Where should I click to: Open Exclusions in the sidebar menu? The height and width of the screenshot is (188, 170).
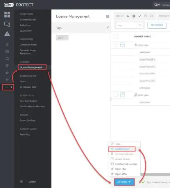[x=25, y=25]
